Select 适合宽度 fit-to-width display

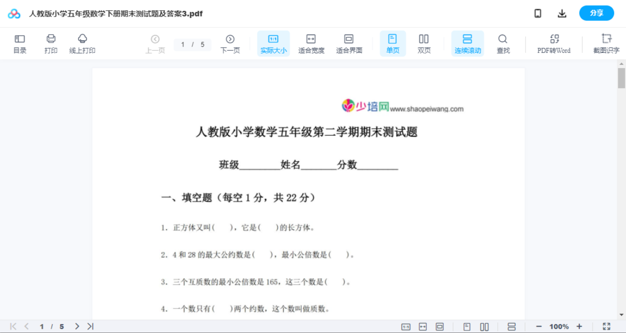click(x=311, y=43)
